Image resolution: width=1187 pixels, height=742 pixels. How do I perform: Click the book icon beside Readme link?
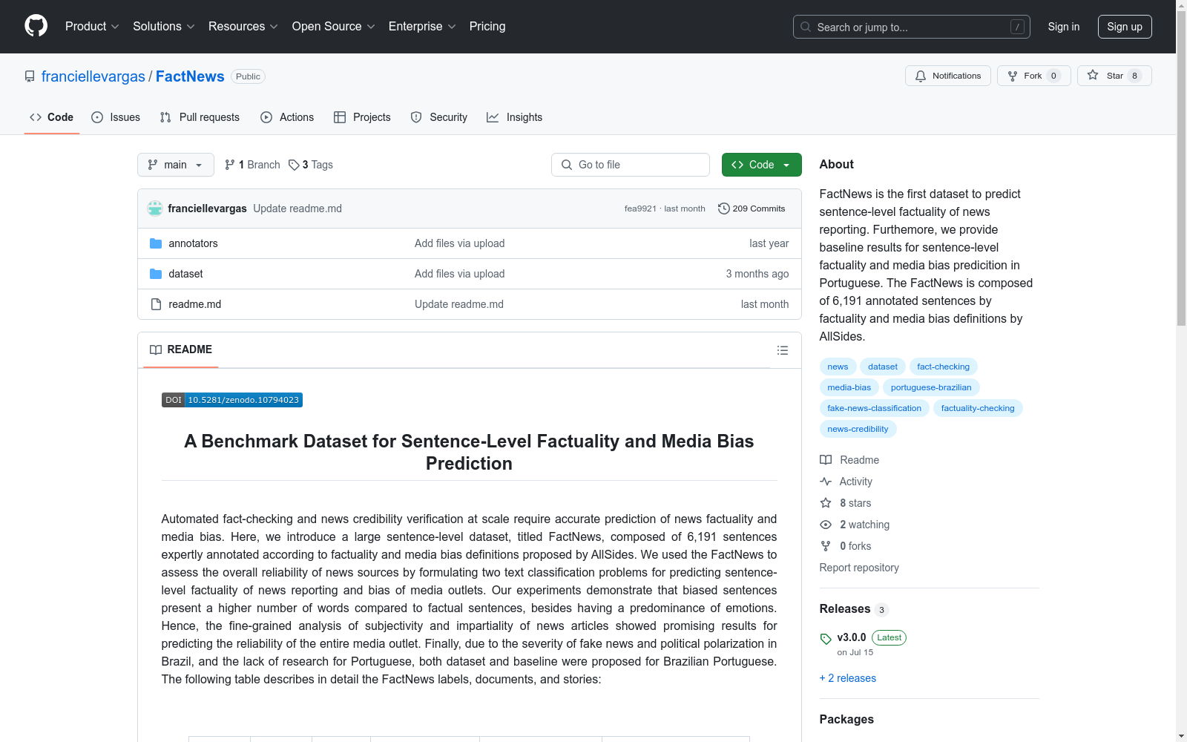tap(826, 460)
